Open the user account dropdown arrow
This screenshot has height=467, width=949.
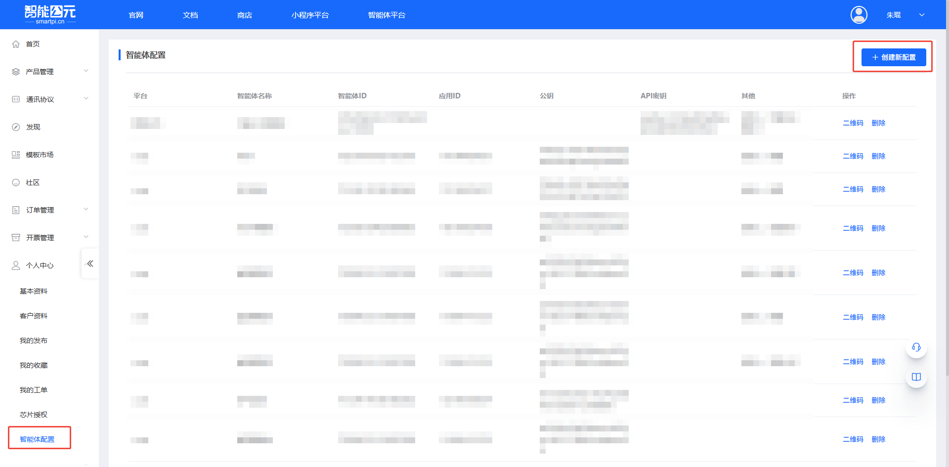922,15
